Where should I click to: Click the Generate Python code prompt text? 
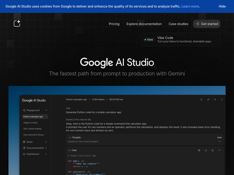click(x=94, y=112)
